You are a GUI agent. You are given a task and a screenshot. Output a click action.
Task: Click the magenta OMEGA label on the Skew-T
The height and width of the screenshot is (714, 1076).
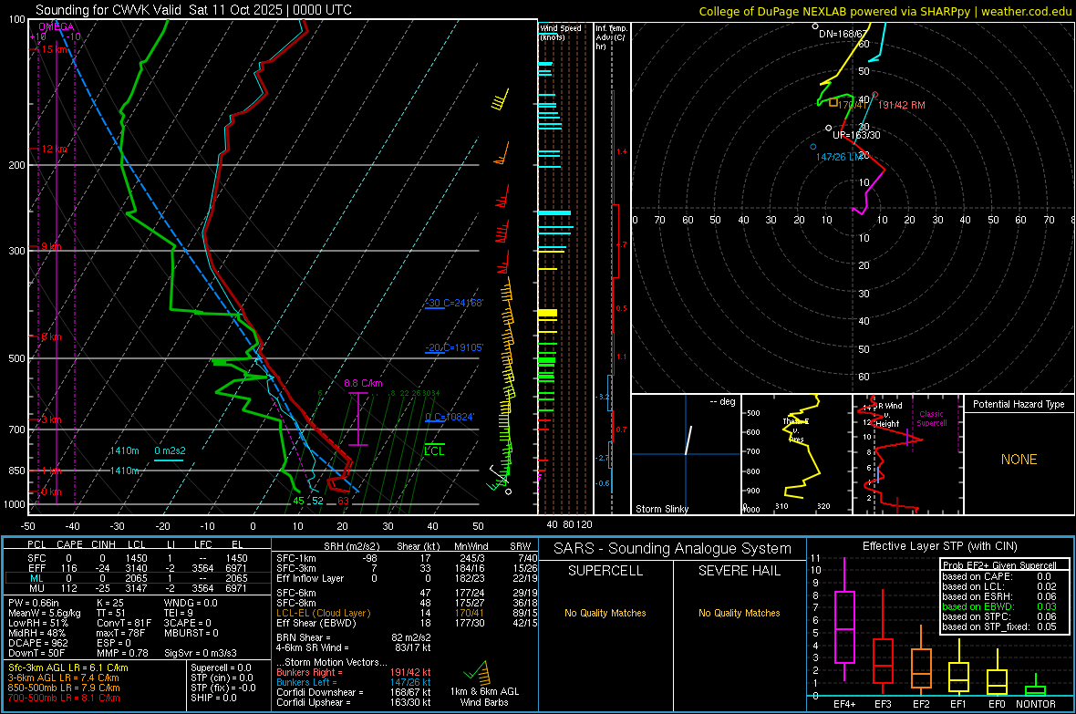click(57, 26)
